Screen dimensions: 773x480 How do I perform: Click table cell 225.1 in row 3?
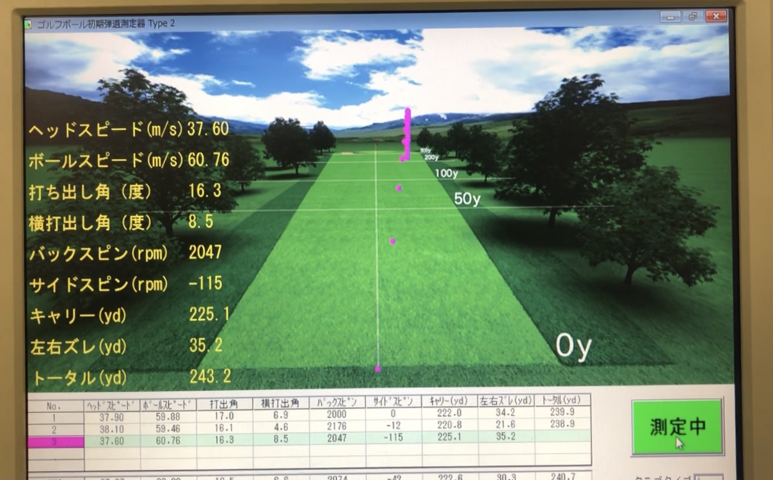450,437
